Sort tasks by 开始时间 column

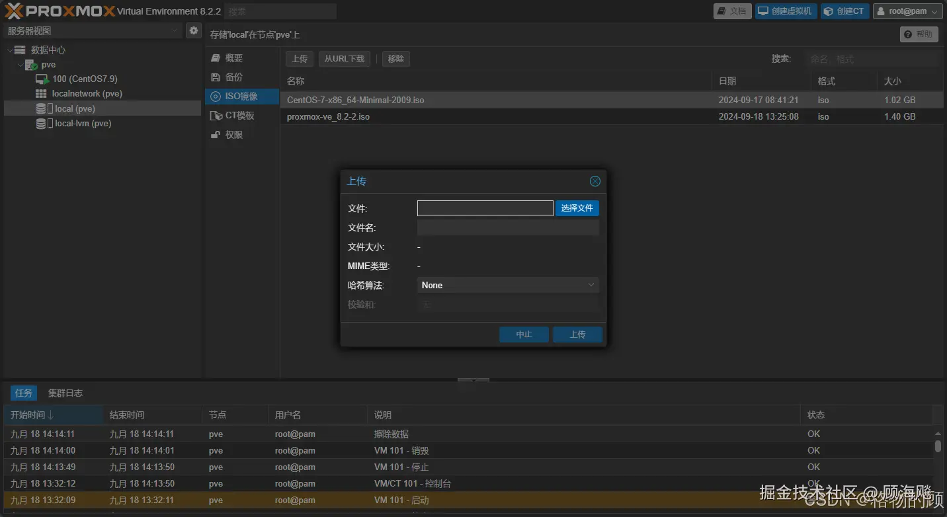pyautogui.click(x=53, y=415)
